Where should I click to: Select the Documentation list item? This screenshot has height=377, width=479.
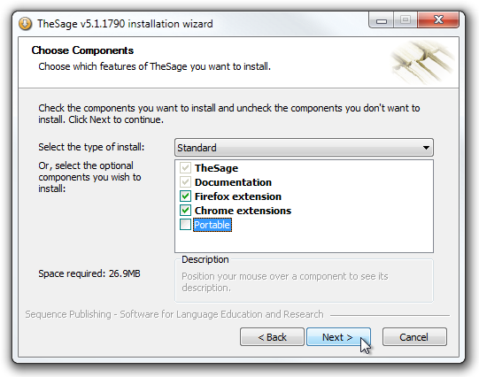click(233, 182)
